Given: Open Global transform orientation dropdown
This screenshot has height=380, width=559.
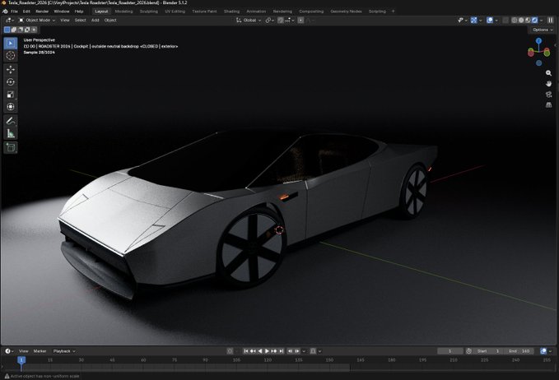Looking at the screenshot, I should click(x=249, y=21).
